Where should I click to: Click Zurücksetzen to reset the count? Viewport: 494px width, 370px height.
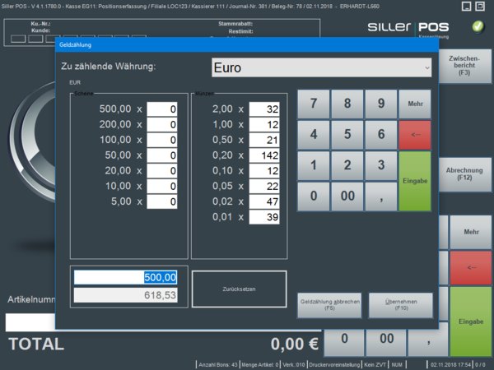coord(239,291)
